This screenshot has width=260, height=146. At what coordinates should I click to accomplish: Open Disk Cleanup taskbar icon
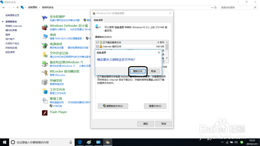click(x=108, y=142)
